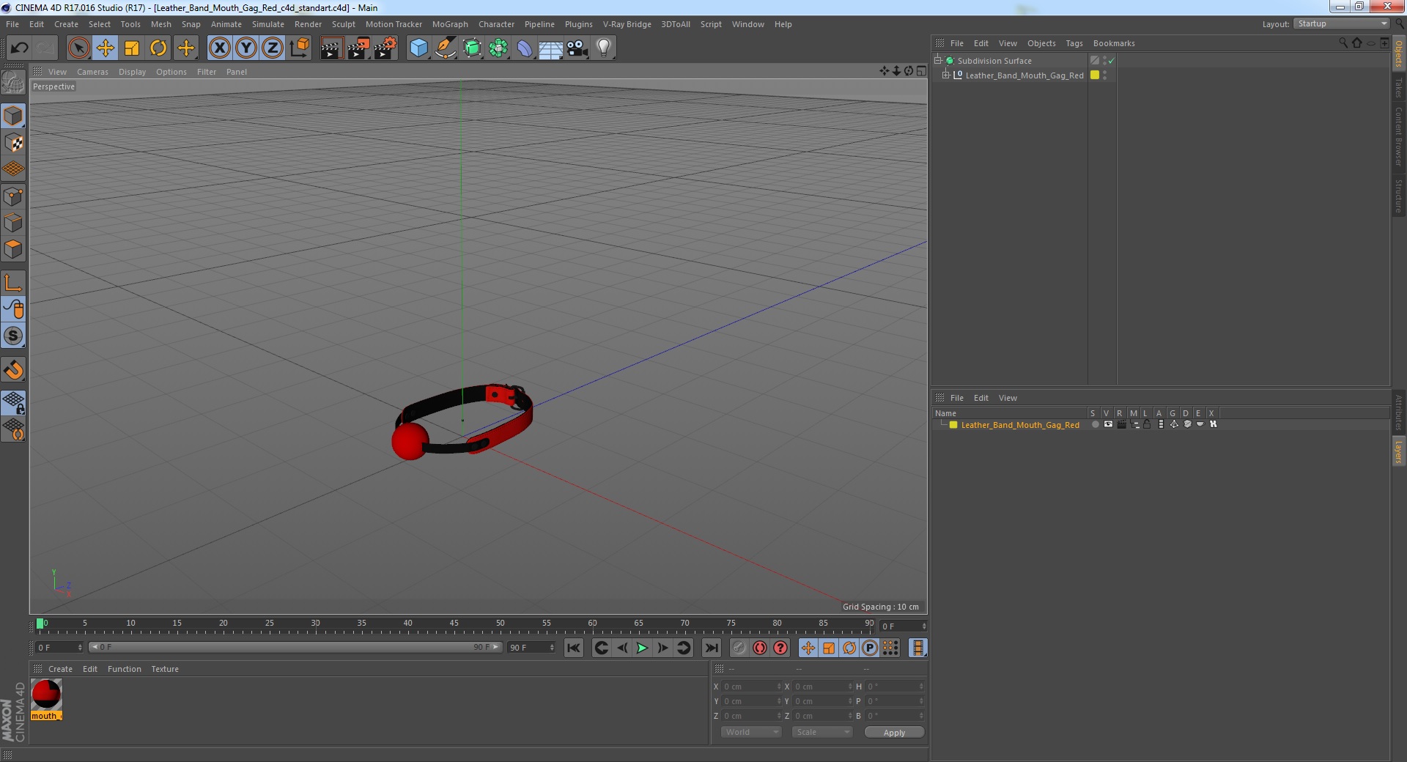Play animation forward
This screenshot has width=1407, height=762.
coord(642,648)
